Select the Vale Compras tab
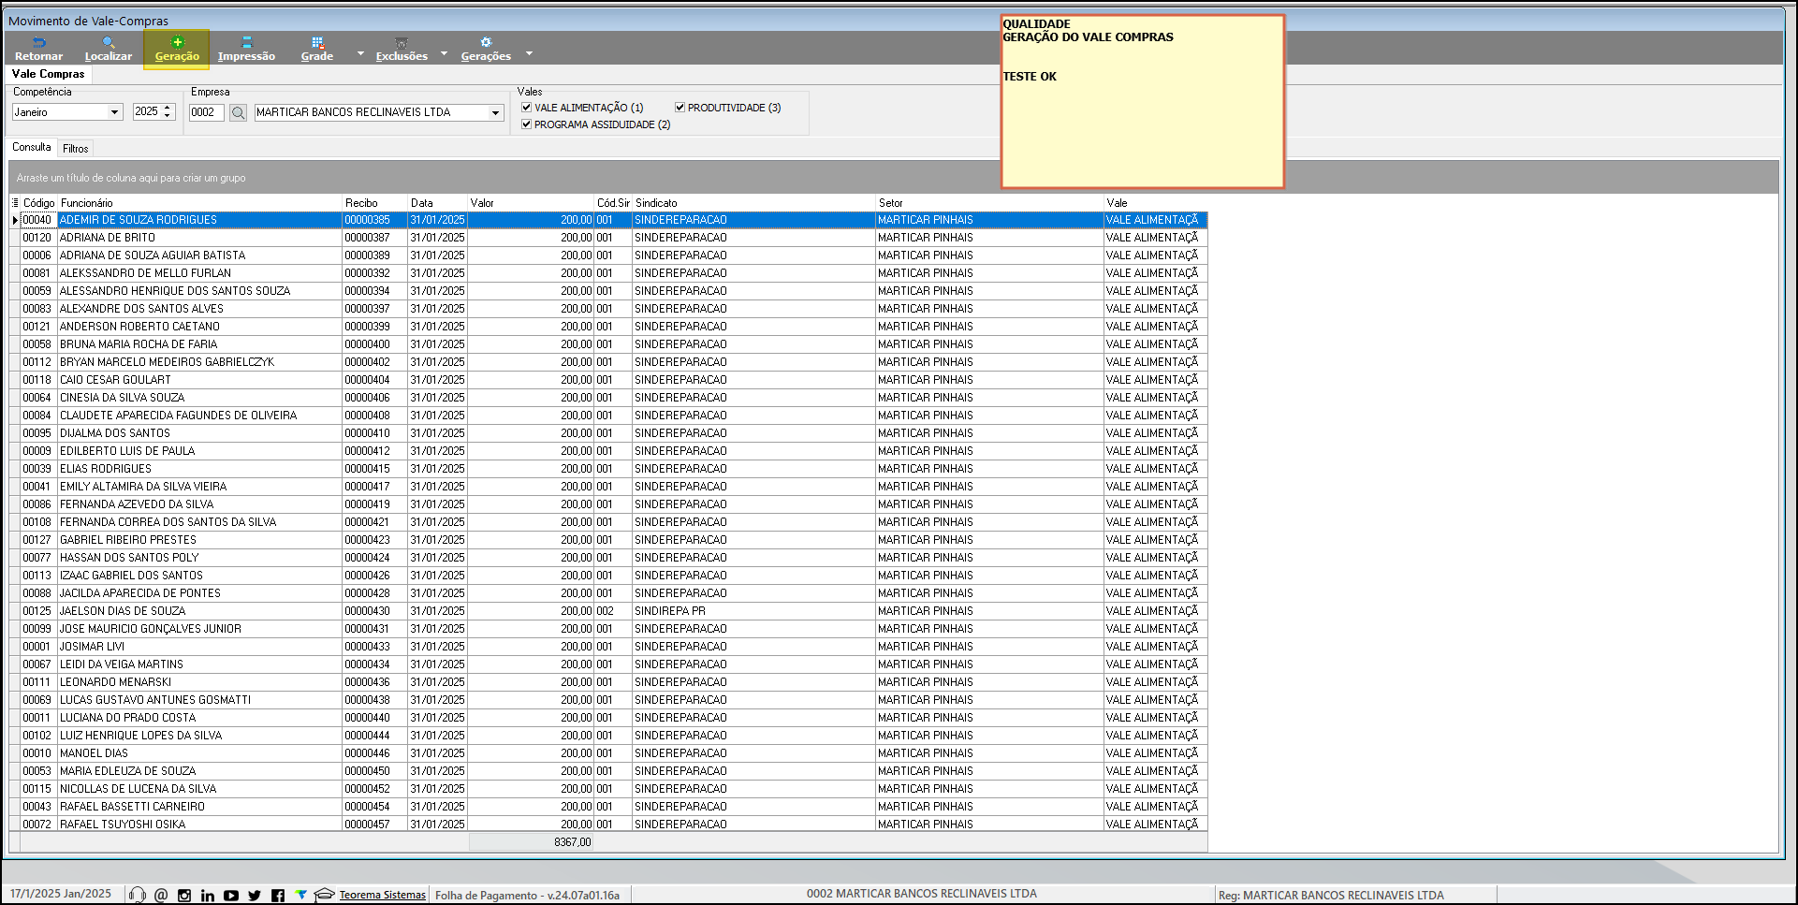1798x905 pixels. (x=48, y=74)
